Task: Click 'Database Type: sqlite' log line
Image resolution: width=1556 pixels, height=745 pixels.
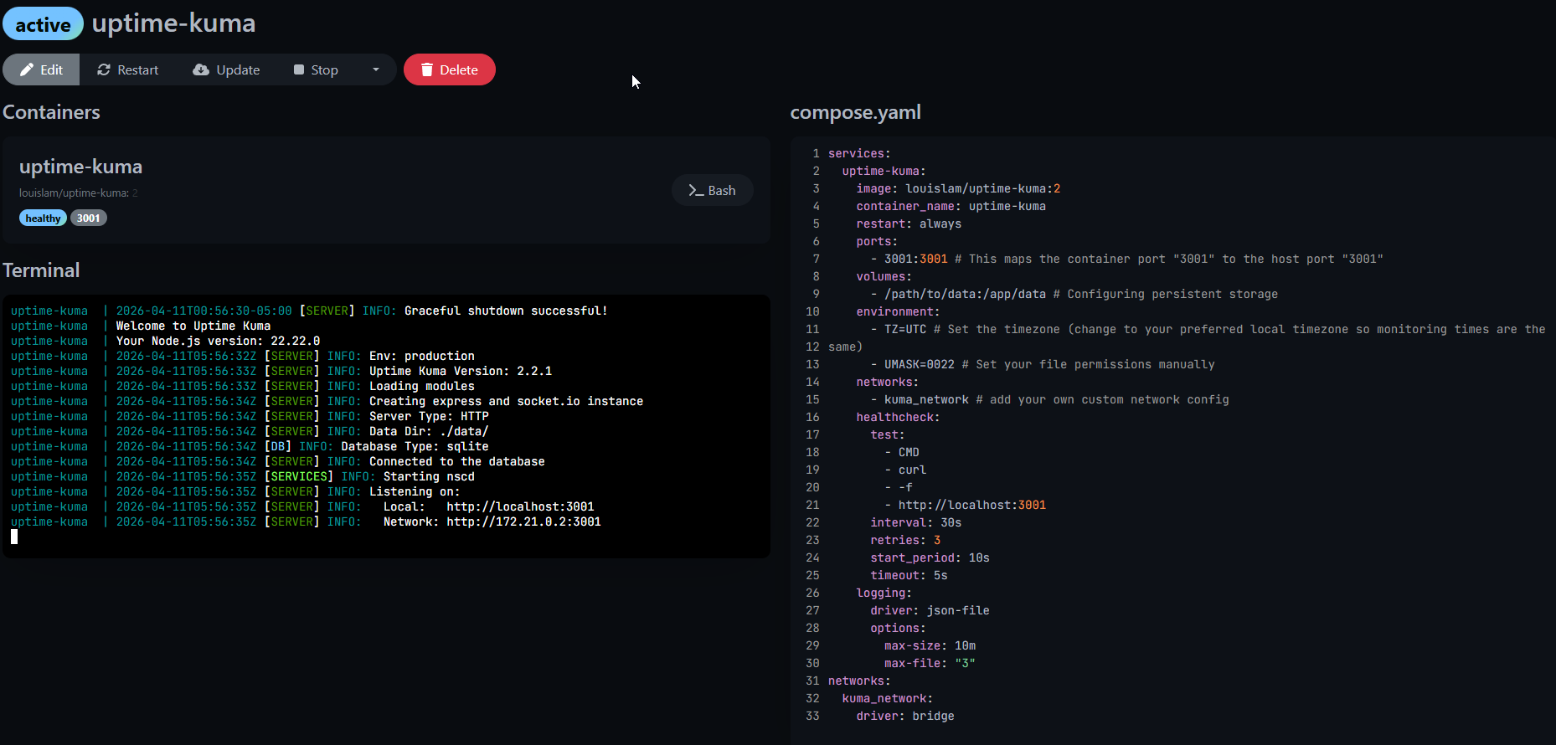Action: 250,446
